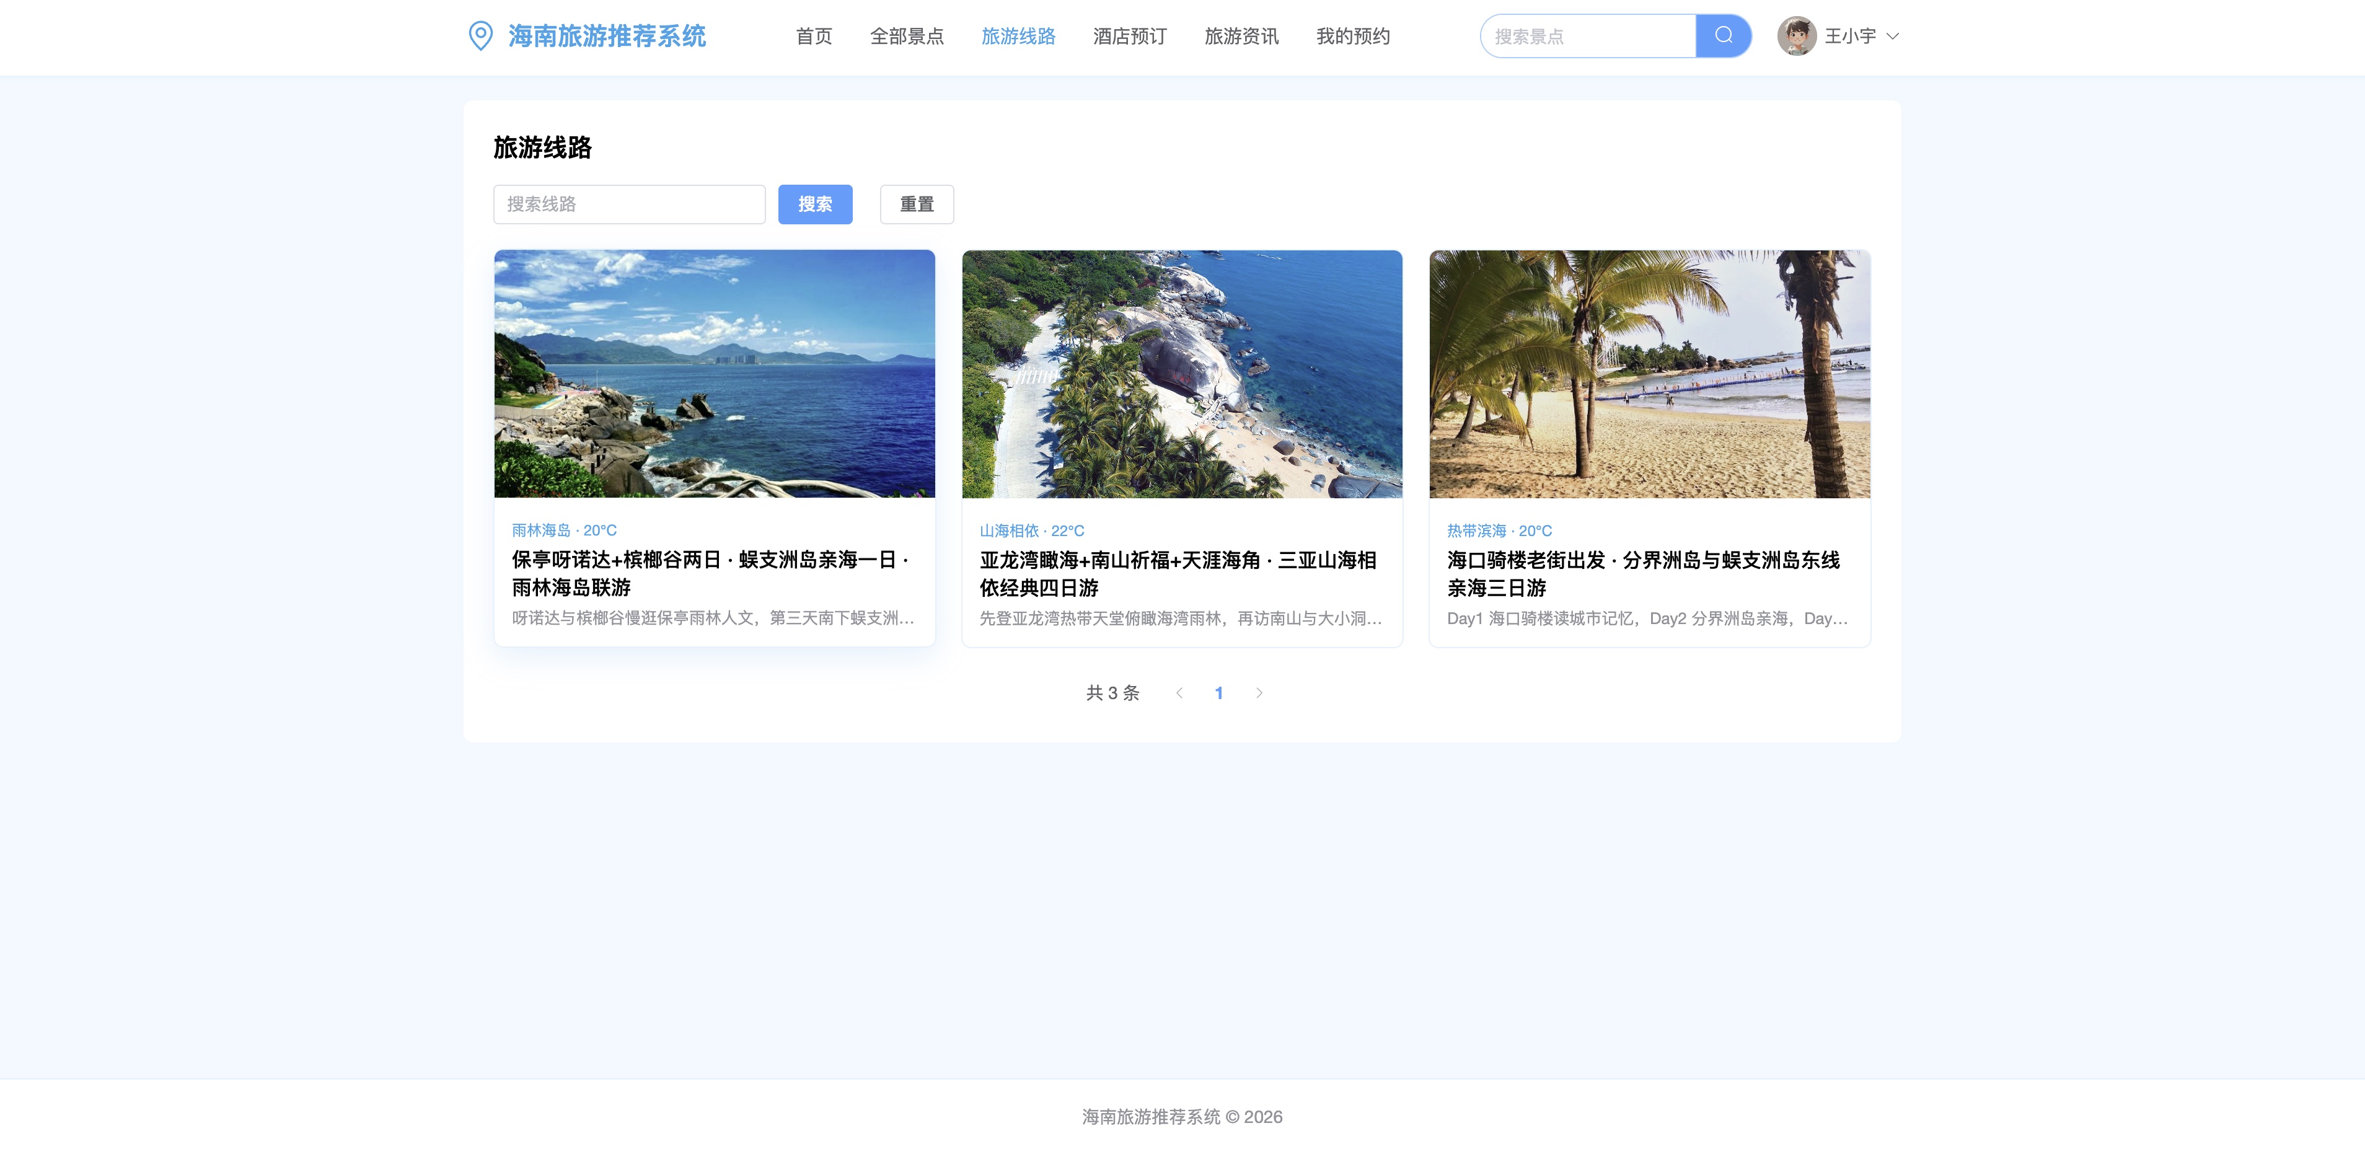This screenshot has width=2365, height=1149.
Task: Open the 全部景点 menu item
Action: pos(906,37)
